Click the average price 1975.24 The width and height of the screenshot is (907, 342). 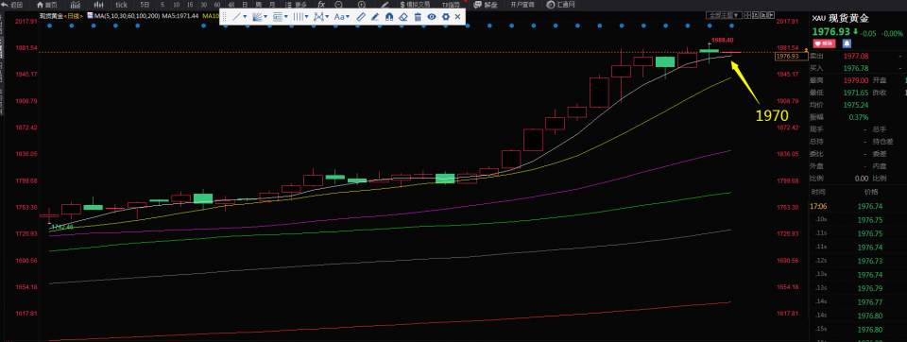856,105
